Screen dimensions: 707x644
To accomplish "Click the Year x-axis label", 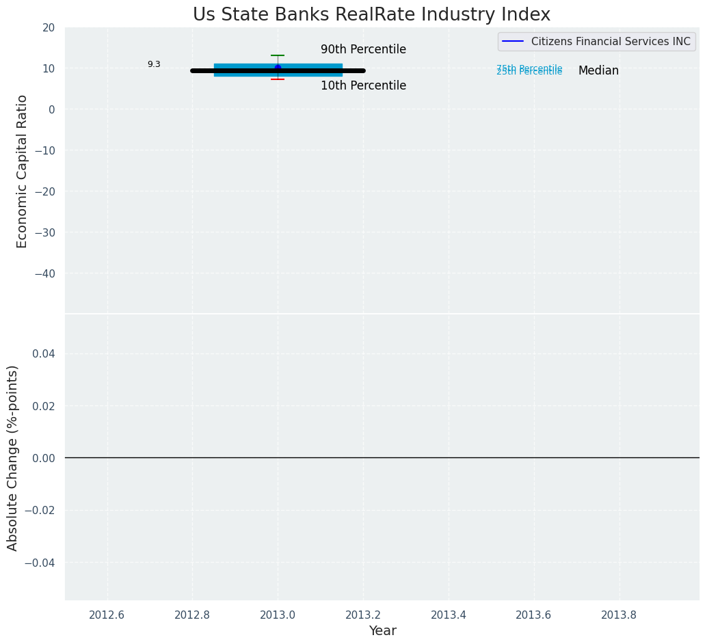I will (x=382, y=631).
